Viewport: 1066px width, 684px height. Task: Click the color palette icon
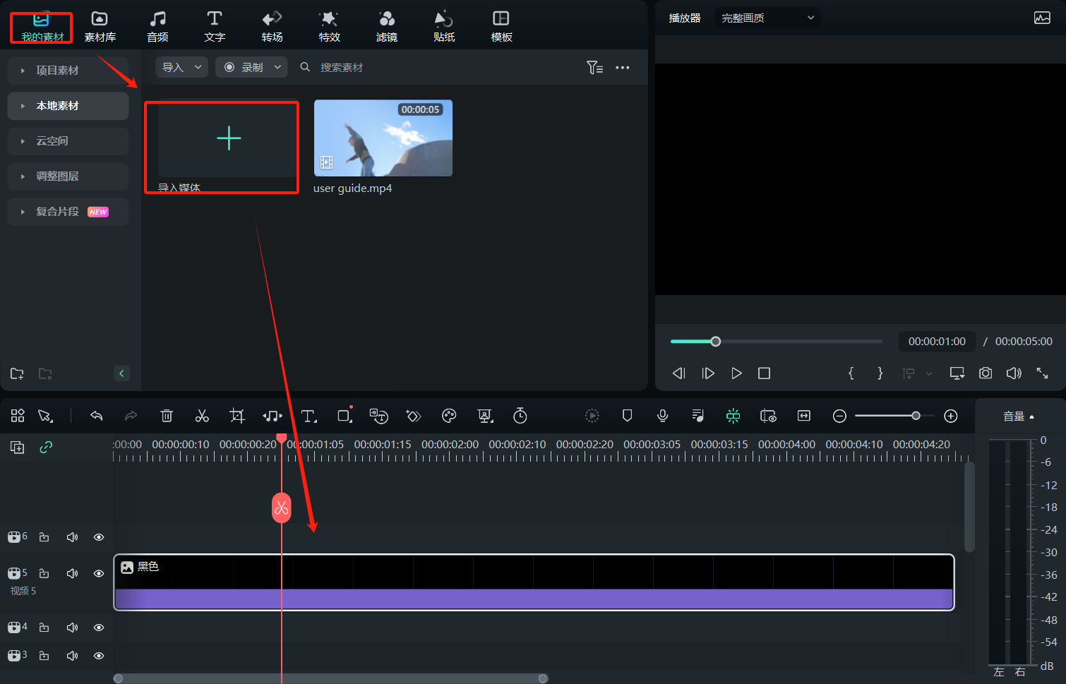click(449, 416)
